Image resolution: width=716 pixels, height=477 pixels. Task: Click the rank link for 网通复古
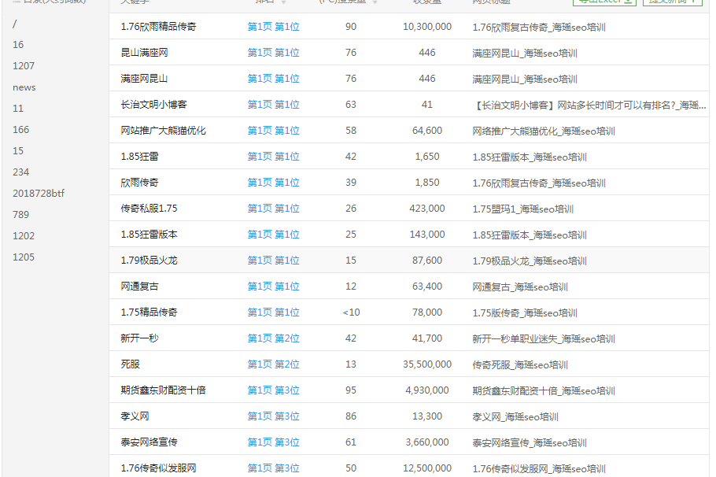pos(274,287)
